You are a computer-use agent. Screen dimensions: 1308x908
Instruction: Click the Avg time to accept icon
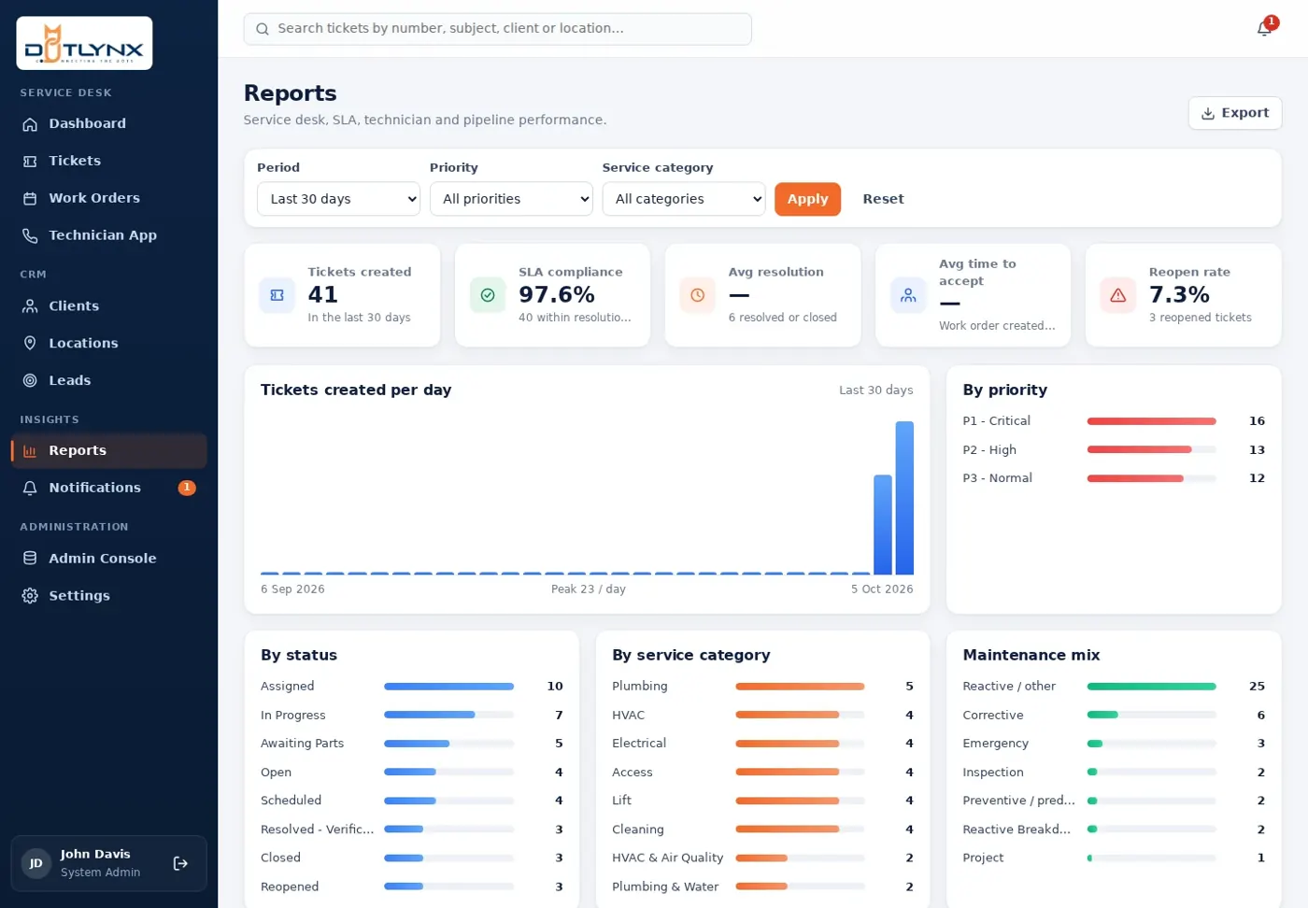pyautogui.click(x=908, y=295)
